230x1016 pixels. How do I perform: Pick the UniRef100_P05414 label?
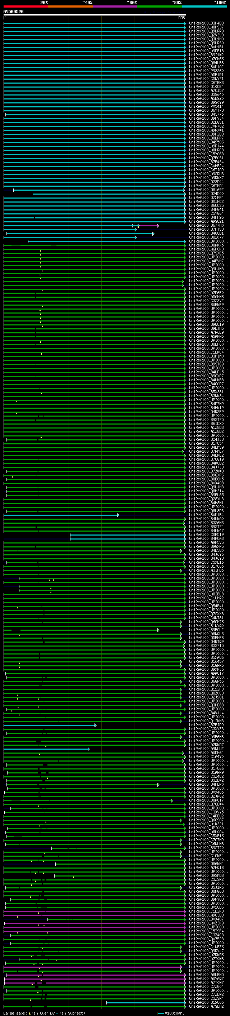tap(206, 106)
